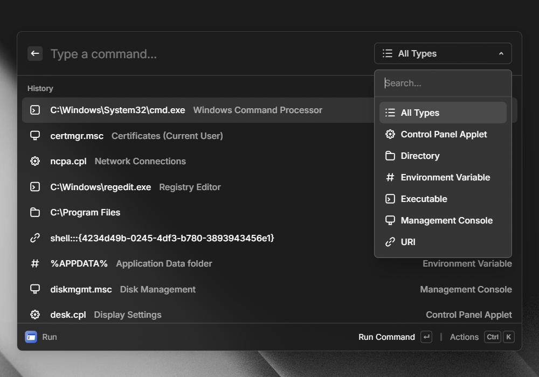Open the Actions menu in footer
539x377 pixels.
point(464,337)
